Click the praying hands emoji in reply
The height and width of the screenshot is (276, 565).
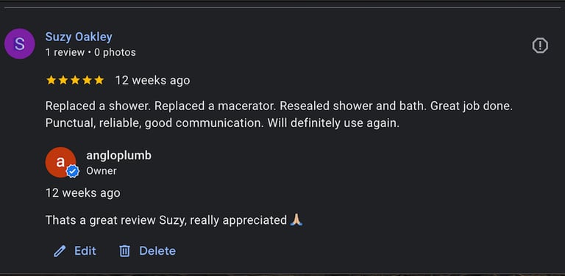[x=296, y=219]
